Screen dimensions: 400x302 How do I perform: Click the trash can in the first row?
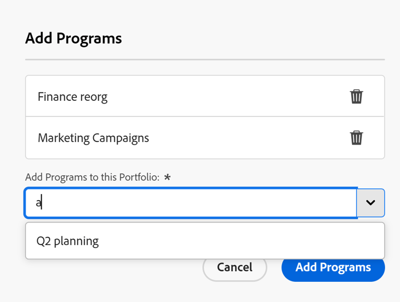click(356, 97)
